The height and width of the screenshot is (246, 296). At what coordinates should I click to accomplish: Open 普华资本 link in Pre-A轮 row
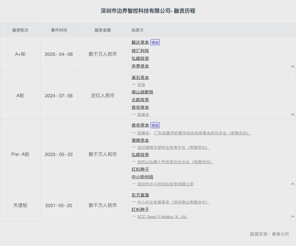pos(140,125)
